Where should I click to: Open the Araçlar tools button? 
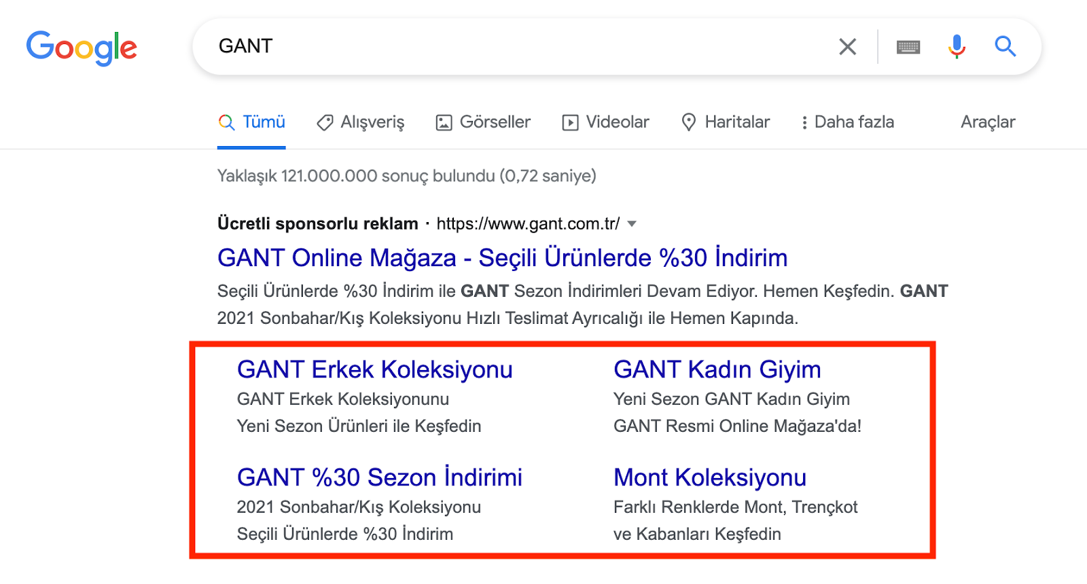coord(988,122)
